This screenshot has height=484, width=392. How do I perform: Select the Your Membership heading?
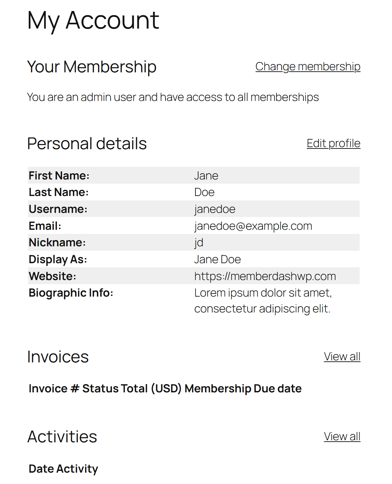tap(92, 67)
